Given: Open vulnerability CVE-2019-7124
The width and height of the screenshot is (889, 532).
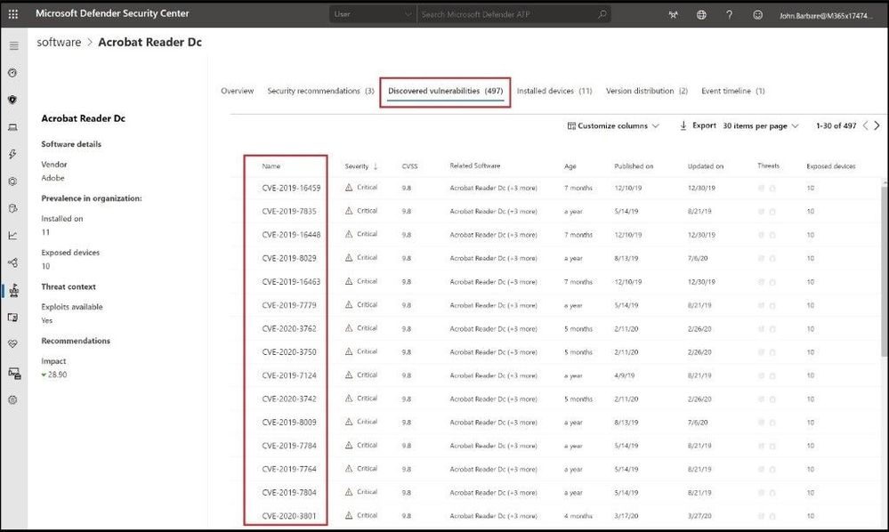Looking at the screenshot, I should click(289, 375).
